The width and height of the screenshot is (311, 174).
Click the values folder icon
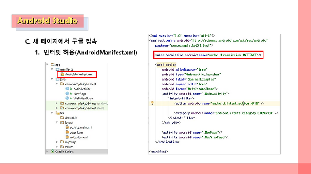[x=62, y=147]
